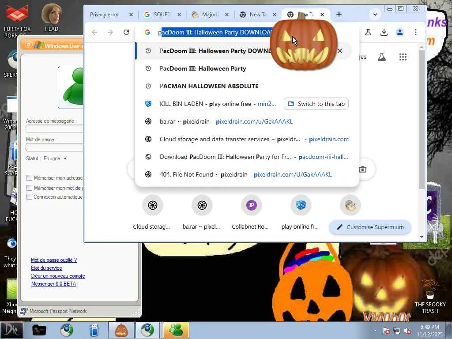
Task: Open the pumpkin app on taskbar
Action: [x=121, y=330]
